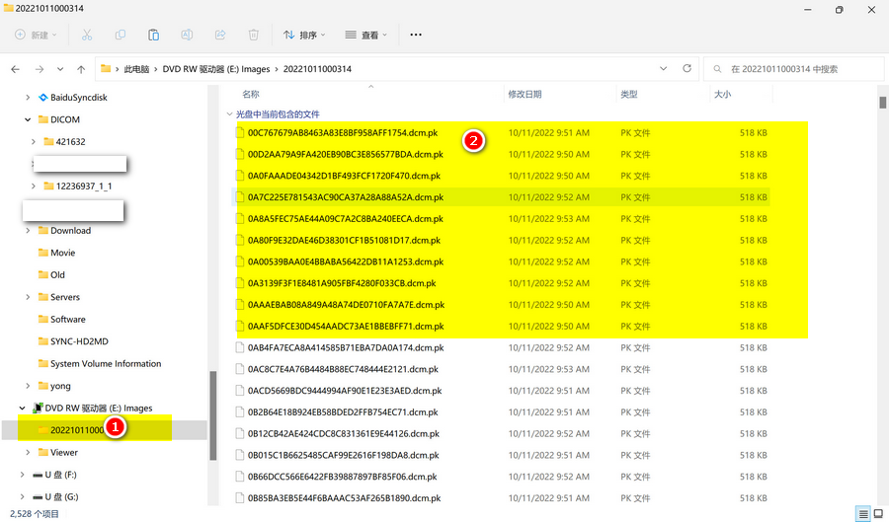The height and width of the screenshot is (522, 889).
Task: Select file 0AAF5DFCE30D454AADC73AE1BBEBFF71.dcm.pk
Action: coord(346,326)
